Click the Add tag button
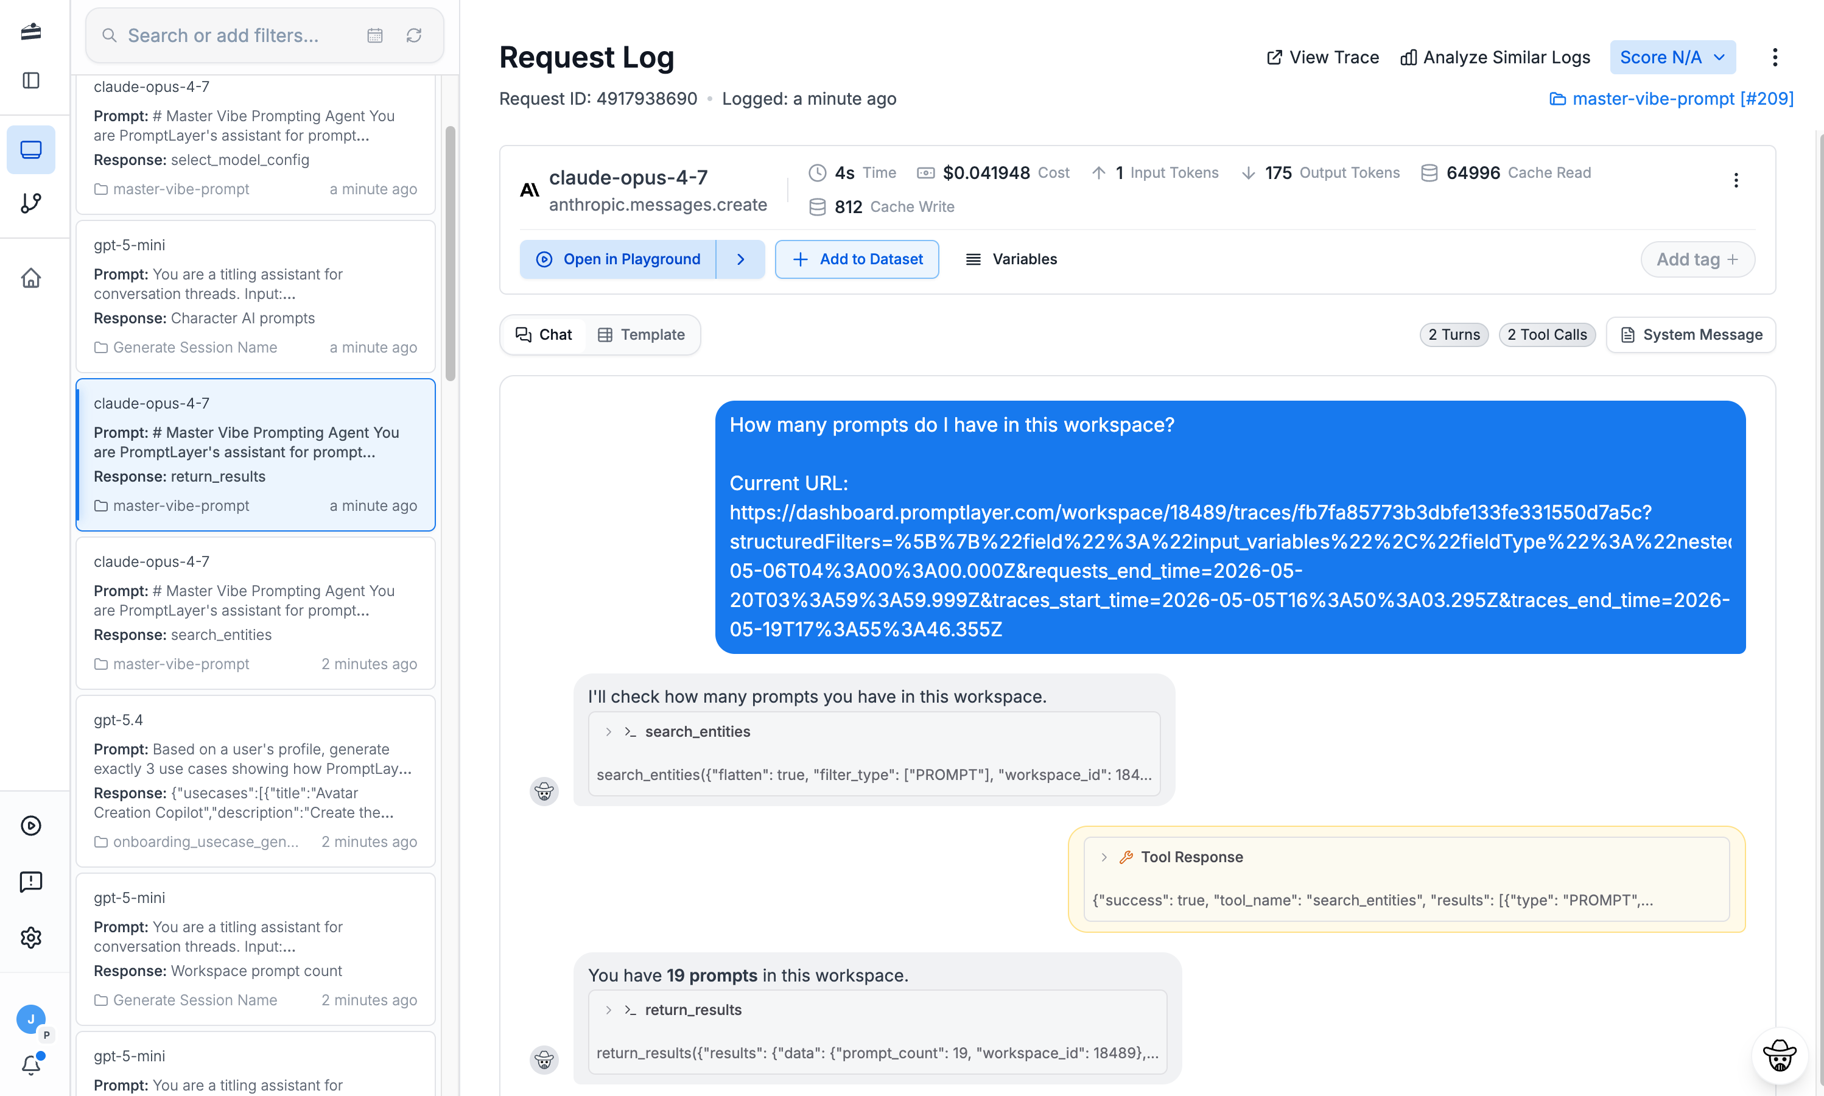 (1697, 259)
